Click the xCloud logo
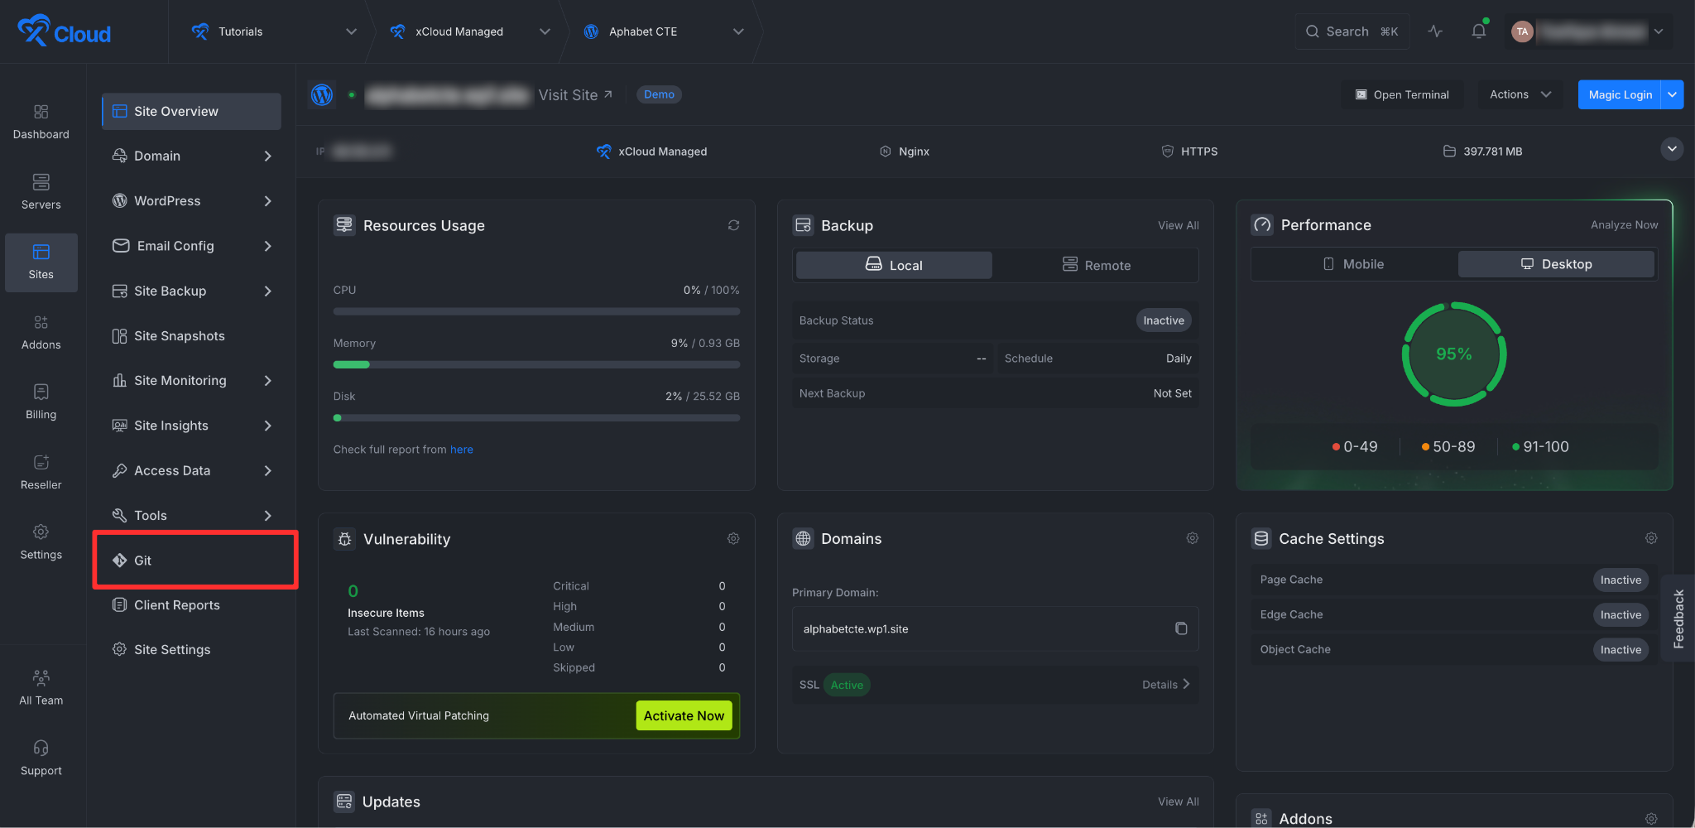The height and width of the screenshot is (828, 1695). tap(64, 31)
